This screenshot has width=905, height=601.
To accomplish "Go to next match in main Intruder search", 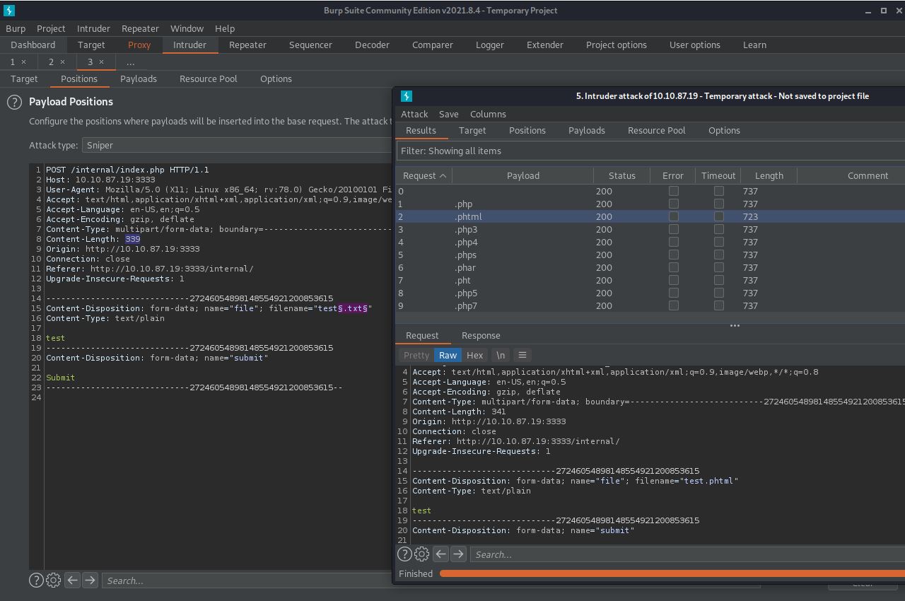I will click(90, 580).
